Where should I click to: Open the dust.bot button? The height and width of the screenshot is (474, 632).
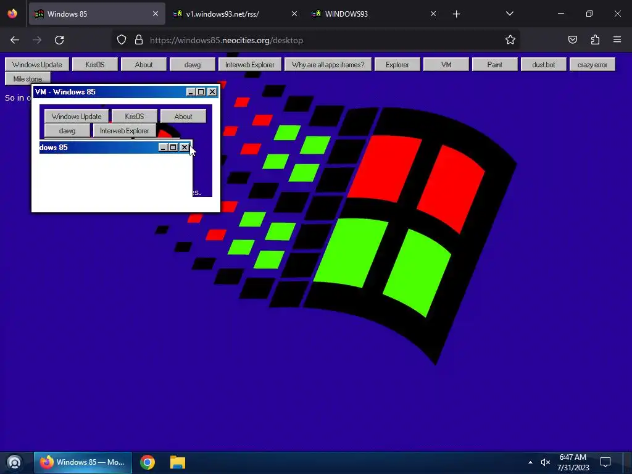(x=543, y=64)
